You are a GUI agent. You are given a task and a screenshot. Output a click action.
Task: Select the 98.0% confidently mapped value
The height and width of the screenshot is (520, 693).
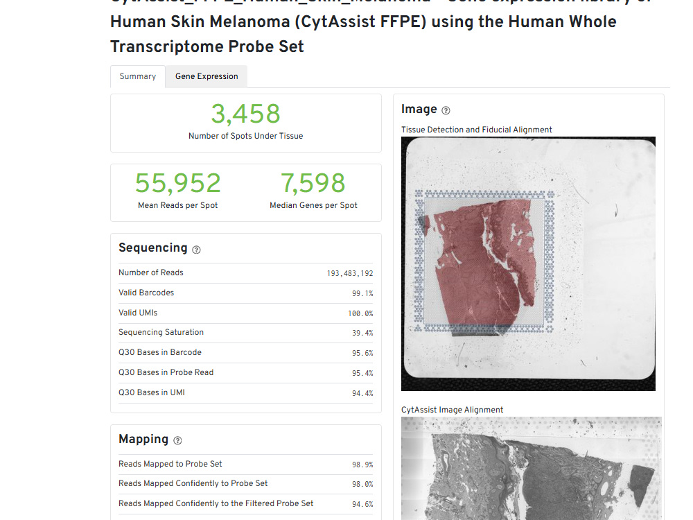pyautogui.click(x=362, y=484)
